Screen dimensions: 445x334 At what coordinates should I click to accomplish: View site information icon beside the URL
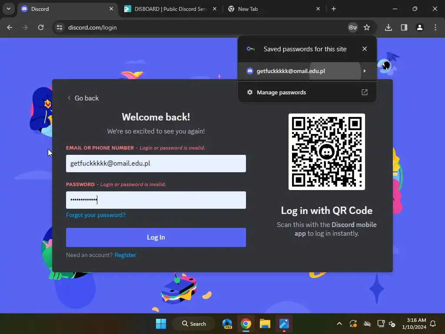pos(60,27)
